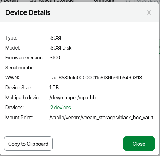160x156 pixels.
Task: Click the Model value iSCSI Disk
Action: 60,48
